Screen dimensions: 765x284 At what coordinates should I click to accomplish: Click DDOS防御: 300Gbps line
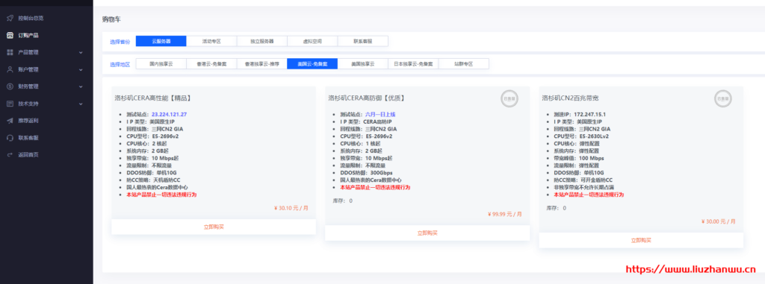coord(366,172)
